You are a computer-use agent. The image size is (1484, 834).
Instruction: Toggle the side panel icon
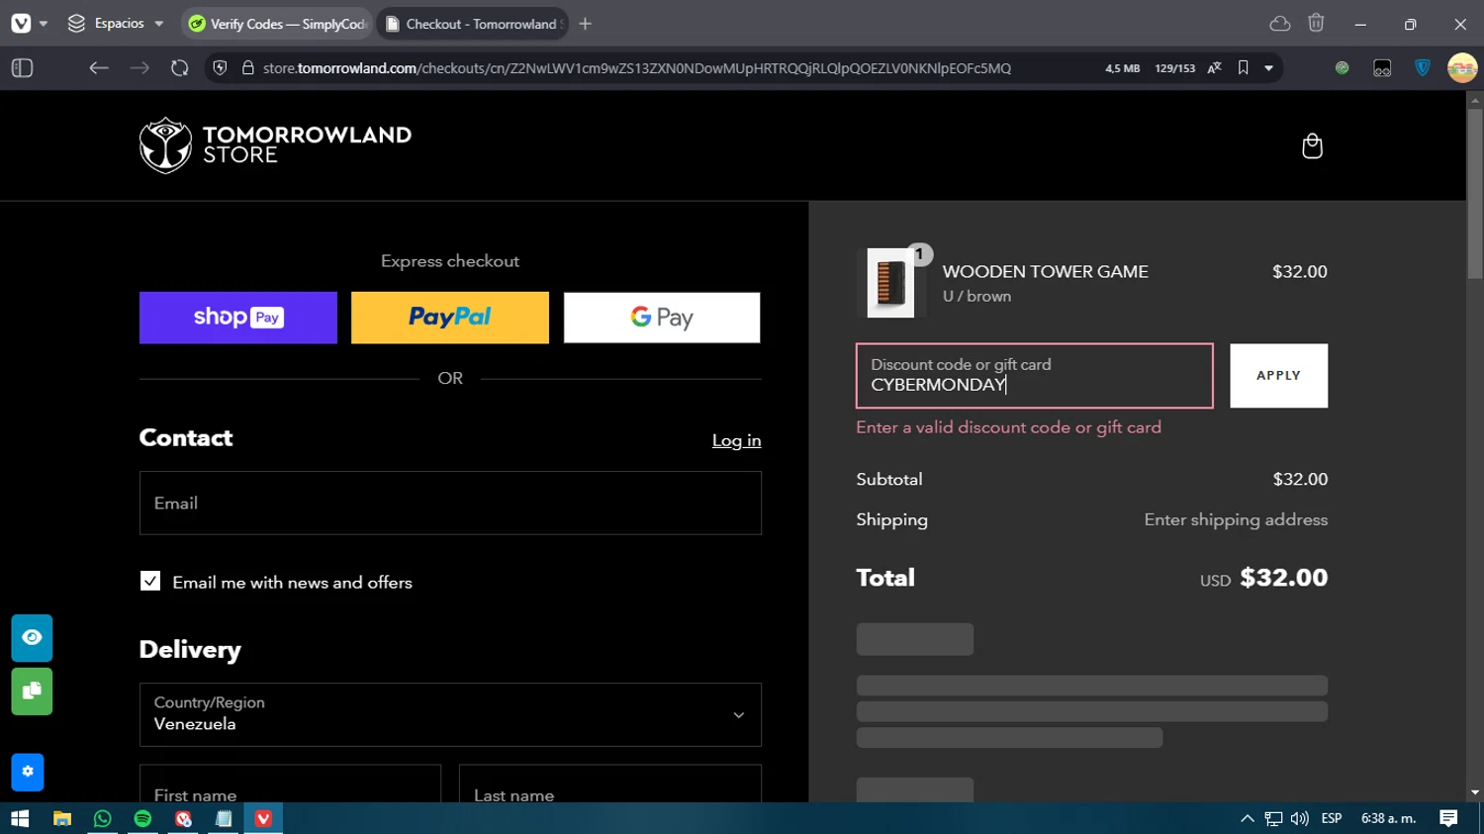point(22,68)
